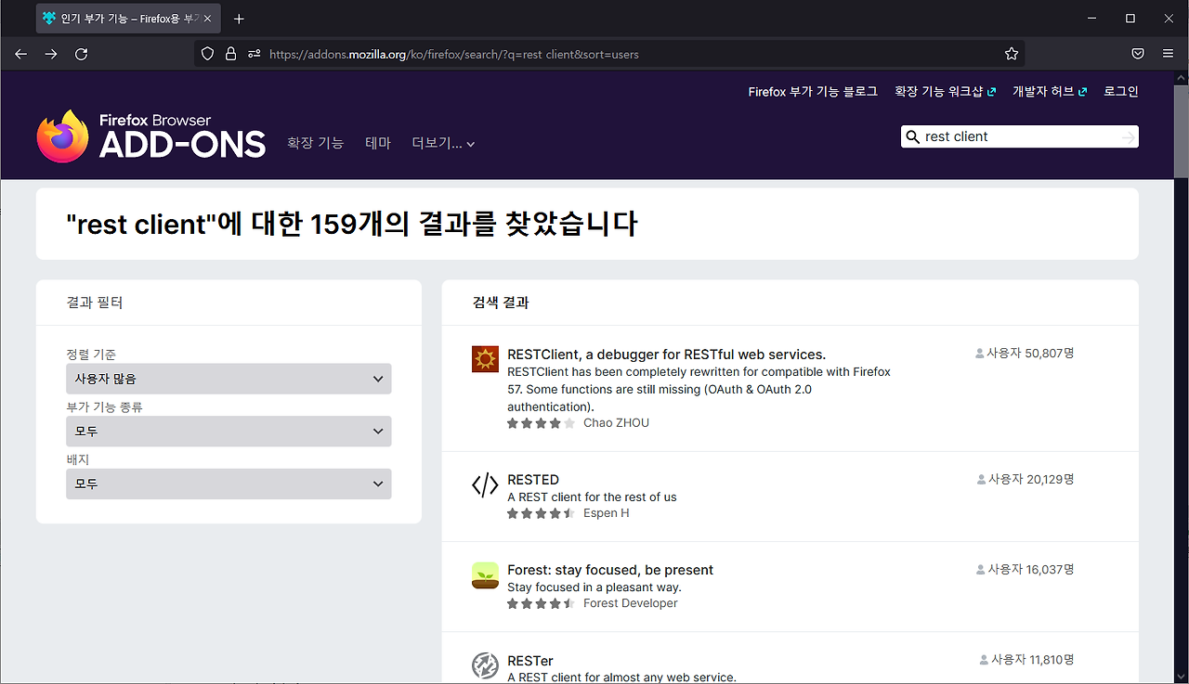Click the RESTClient add-on icon
This screenshot has width=1189, height=684.
485,358
